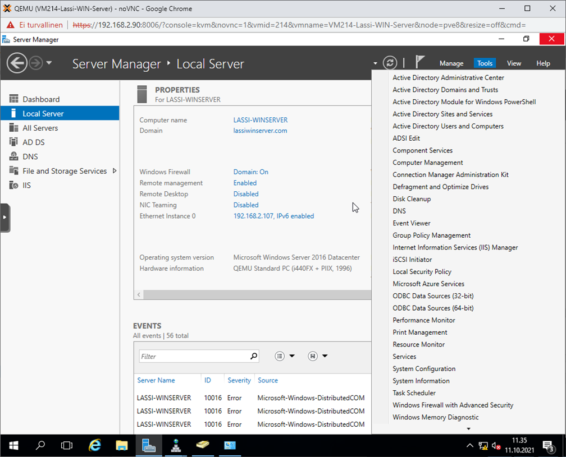566x457 pixels.
Task: Click the muted volume tray icon
Action: pos(496,446)
